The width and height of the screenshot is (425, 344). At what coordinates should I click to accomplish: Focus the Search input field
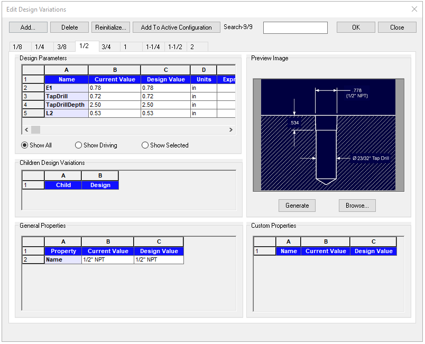click(x=295, y=27)
